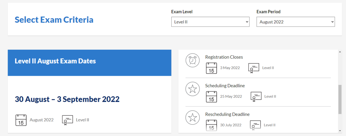Click the certificate icon in Registration Closes row
Viewport: 346px width, 136px height.
click(253, 68)
